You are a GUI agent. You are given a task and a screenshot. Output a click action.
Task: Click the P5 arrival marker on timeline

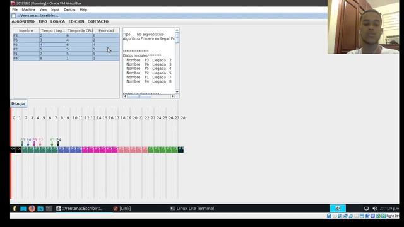click(x=34, y=142)
